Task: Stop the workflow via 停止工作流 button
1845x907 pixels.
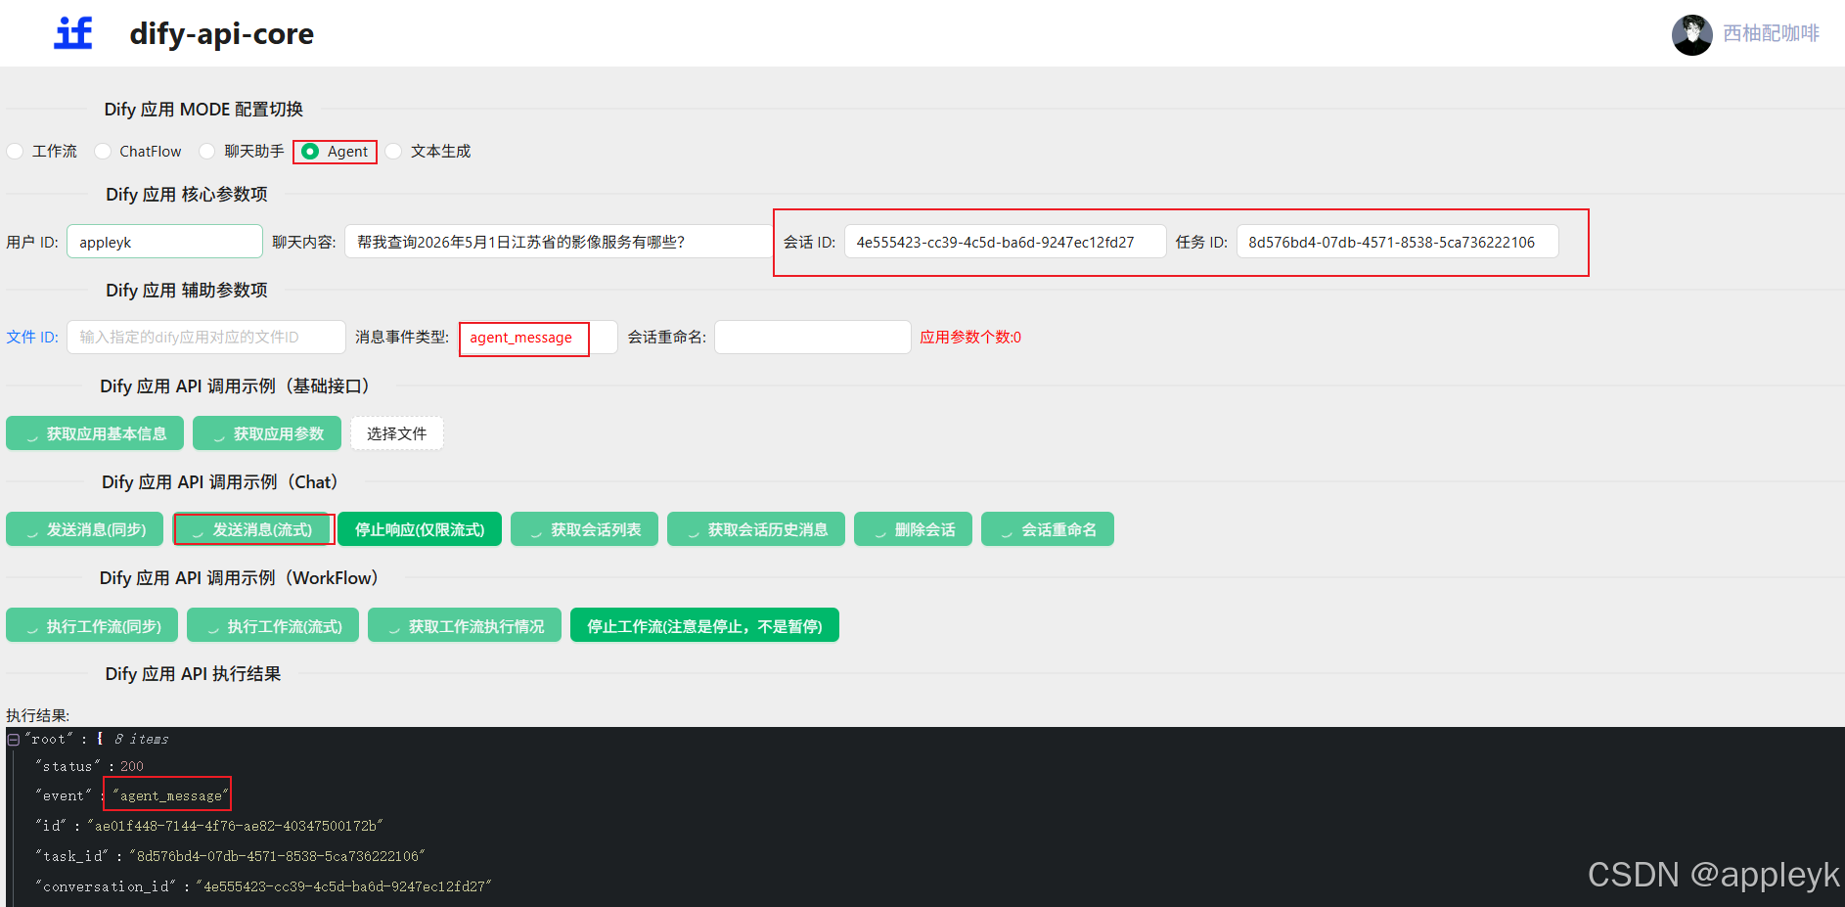Action: (x=704, y=625)
